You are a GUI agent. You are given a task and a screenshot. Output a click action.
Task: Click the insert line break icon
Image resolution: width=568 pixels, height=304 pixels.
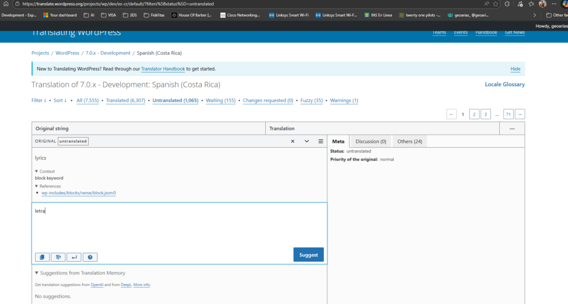pyautogui.click(x=74, y=257)
